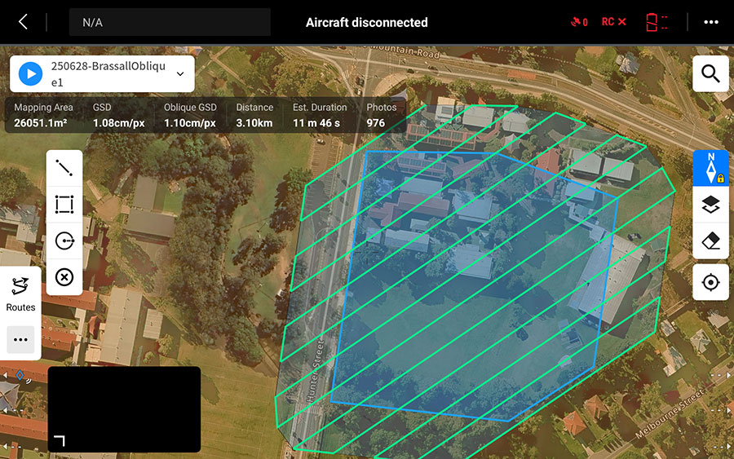Tap the Mapping Area value 26051.1m²
Viewport: 734px width, 459px height.
point(40,123)
